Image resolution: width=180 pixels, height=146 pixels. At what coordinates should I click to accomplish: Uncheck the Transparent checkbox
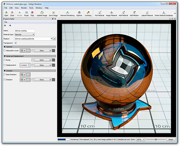coord(16,43)
